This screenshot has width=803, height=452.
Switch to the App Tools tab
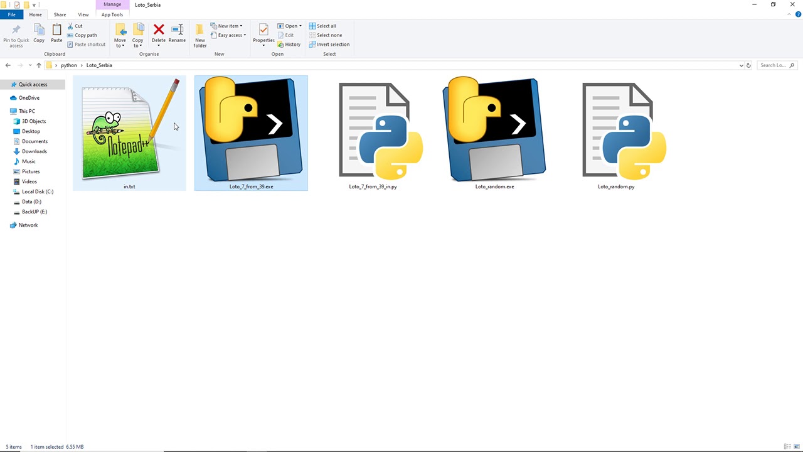click(x=112, y=14)
